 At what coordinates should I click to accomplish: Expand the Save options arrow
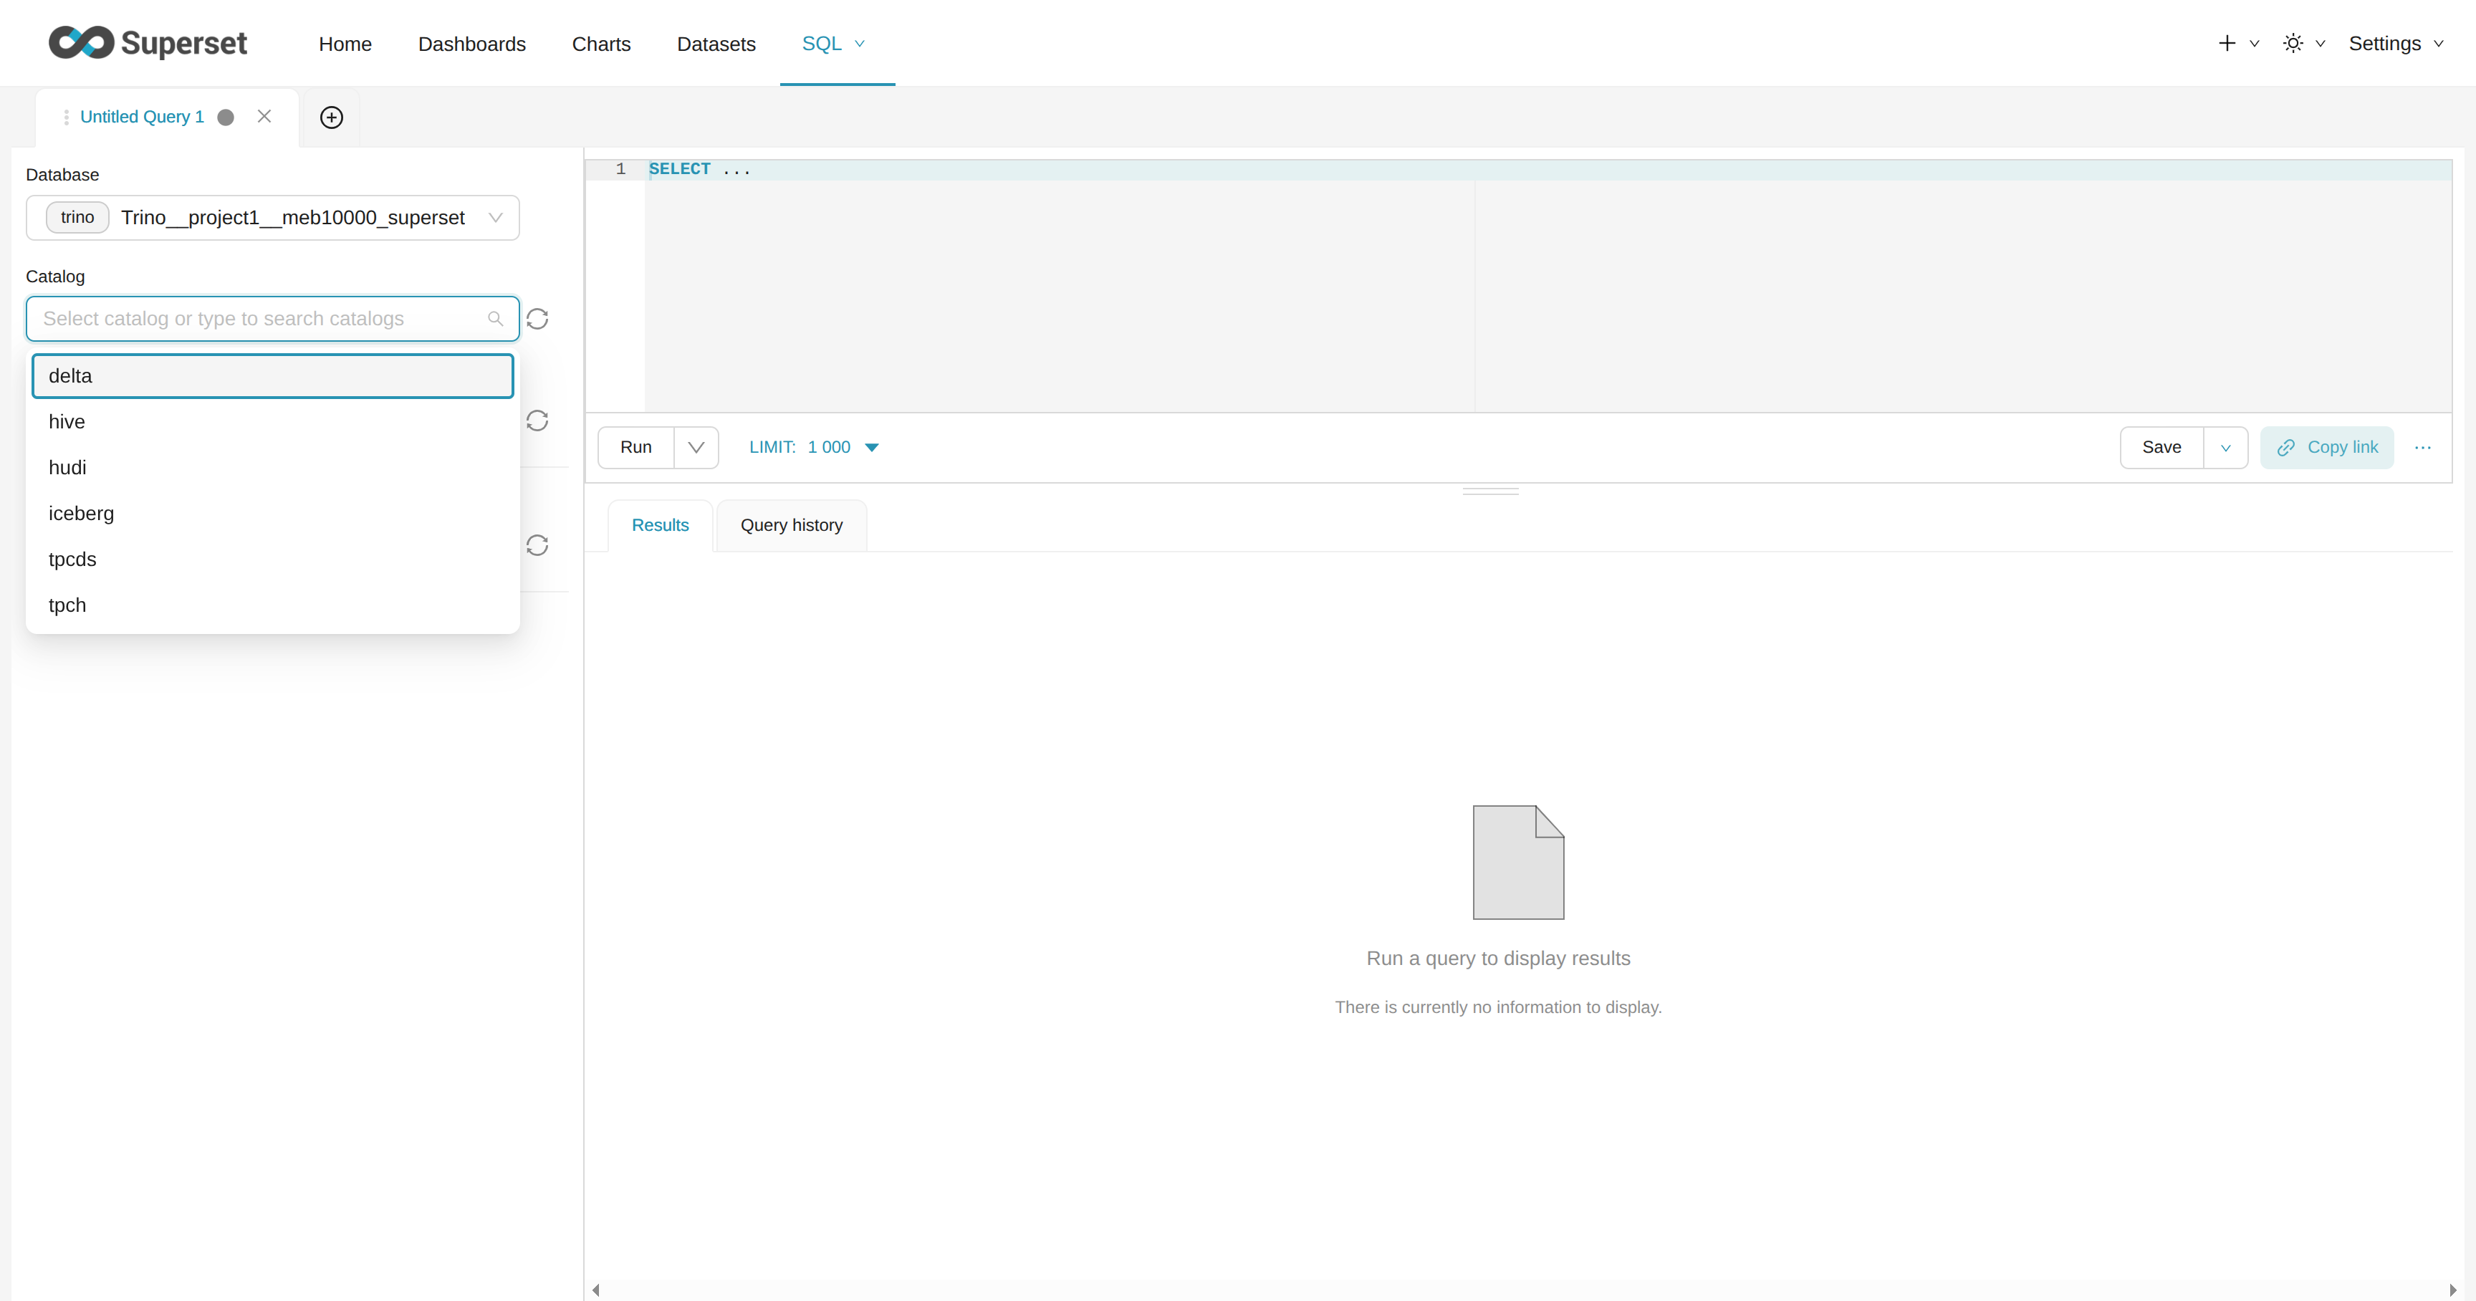pos(2225,448)
